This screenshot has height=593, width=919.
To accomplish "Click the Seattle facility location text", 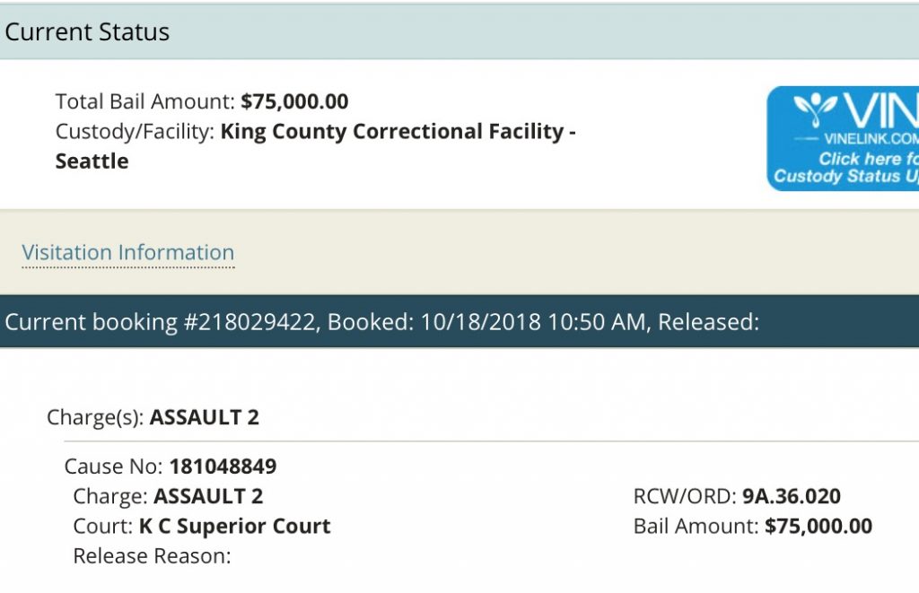I will [92, 161].
